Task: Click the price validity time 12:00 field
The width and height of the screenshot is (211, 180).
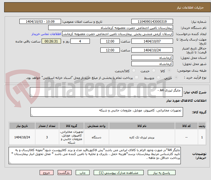Action: (110, 50)
